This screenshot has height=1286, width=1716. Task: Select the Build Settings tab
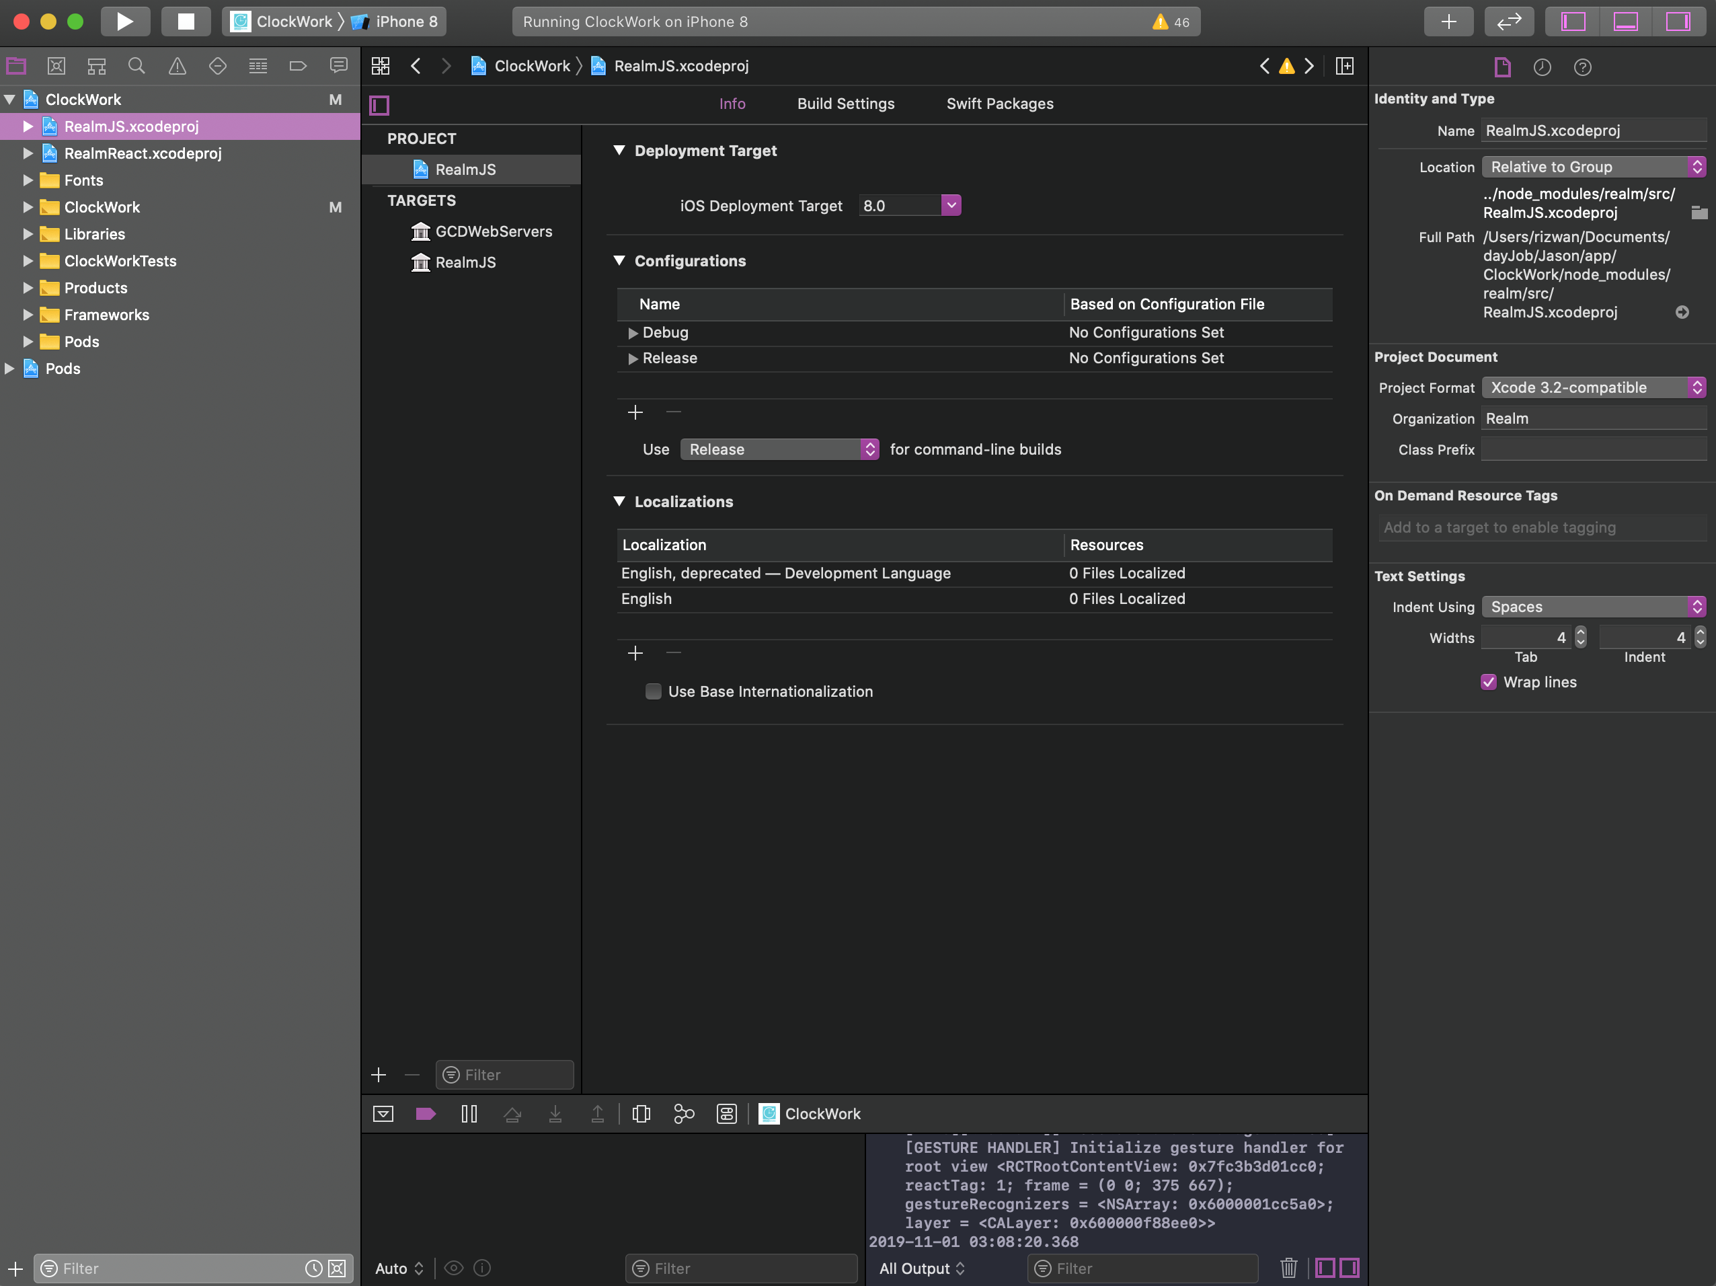click(844, 103)
